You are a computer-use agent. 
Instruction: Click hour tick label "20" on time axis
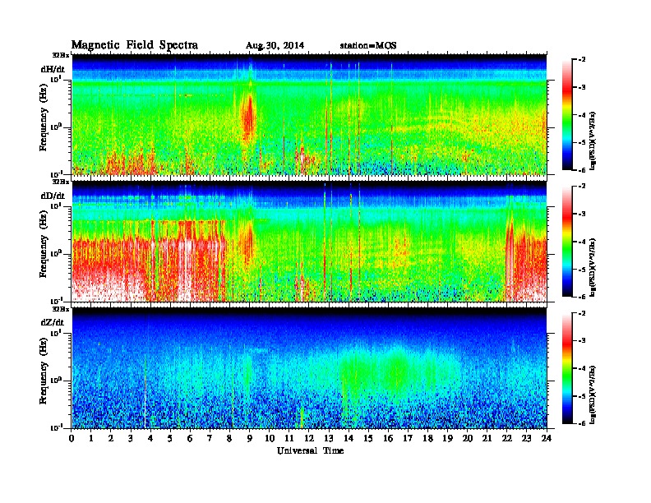tap(468, 438)
